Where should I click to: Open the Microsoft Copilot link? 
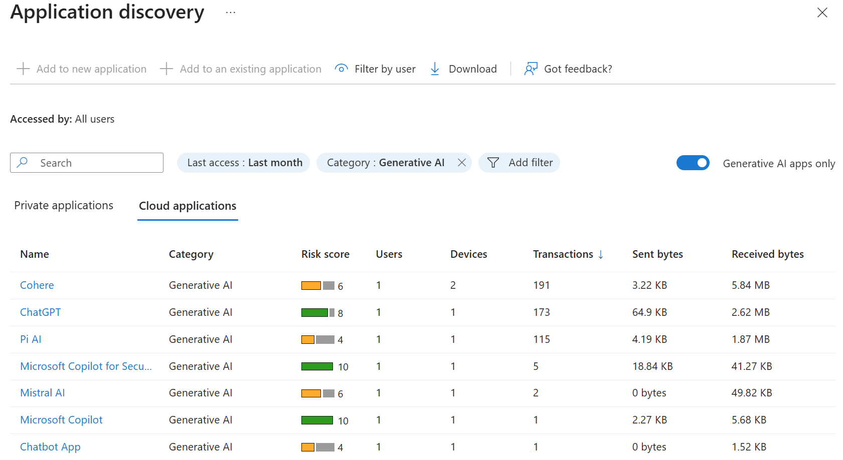(61, 420)
